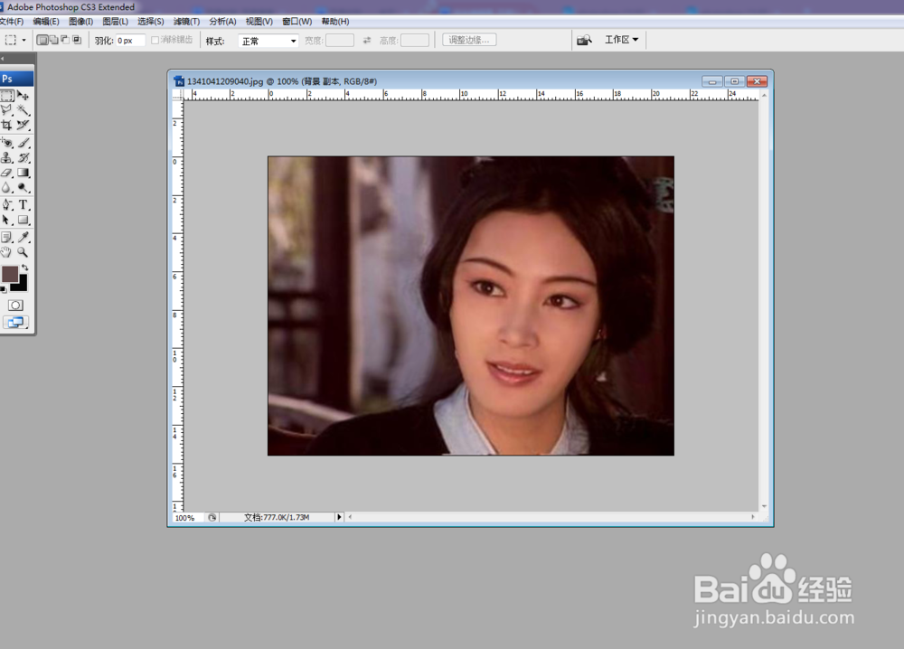Select the Dodge tool
904x649 pixels.
[24, 188]
